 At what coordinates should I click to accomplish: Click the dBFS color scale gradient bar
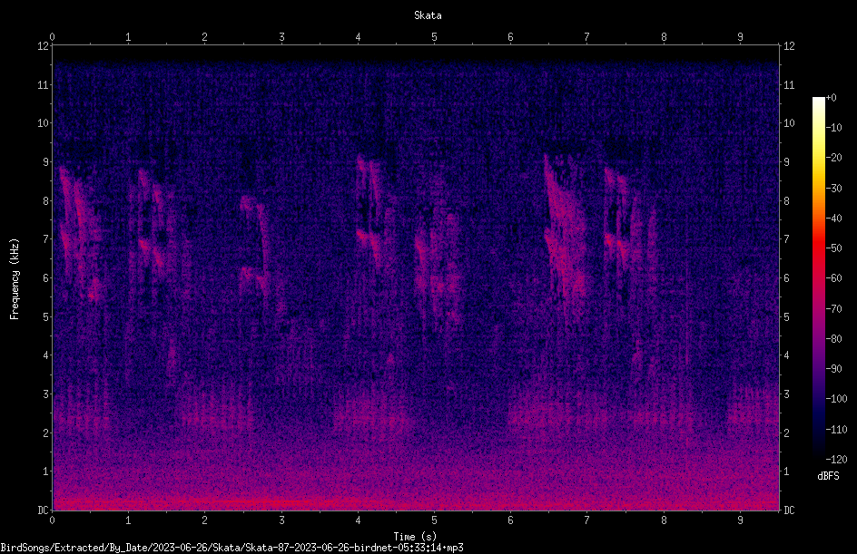(818, 277)
